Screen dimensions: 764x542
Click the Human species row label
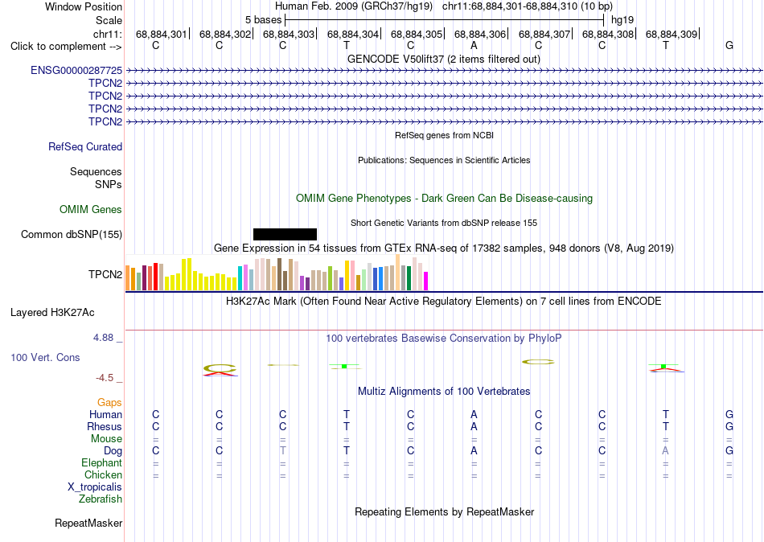105,414
